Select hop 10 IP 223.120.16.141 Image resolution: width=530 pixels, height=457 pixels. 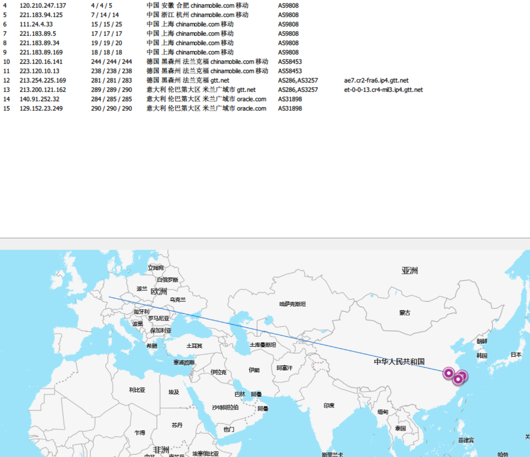tap(41, 62)
